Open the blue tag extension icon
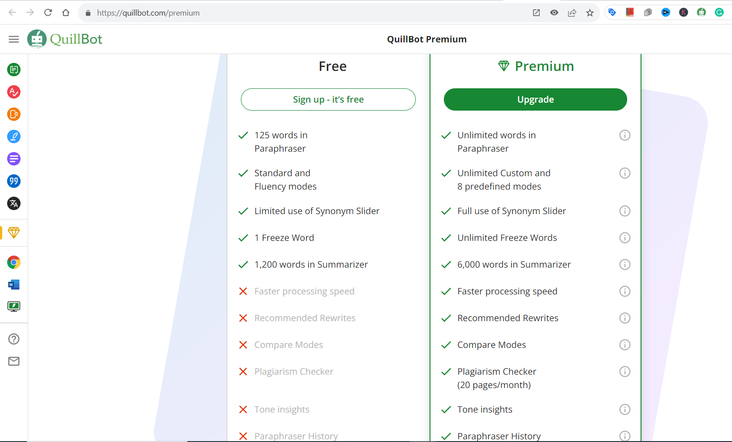The width and height of the screenshot is (732, 442). [x=612, y=12]
